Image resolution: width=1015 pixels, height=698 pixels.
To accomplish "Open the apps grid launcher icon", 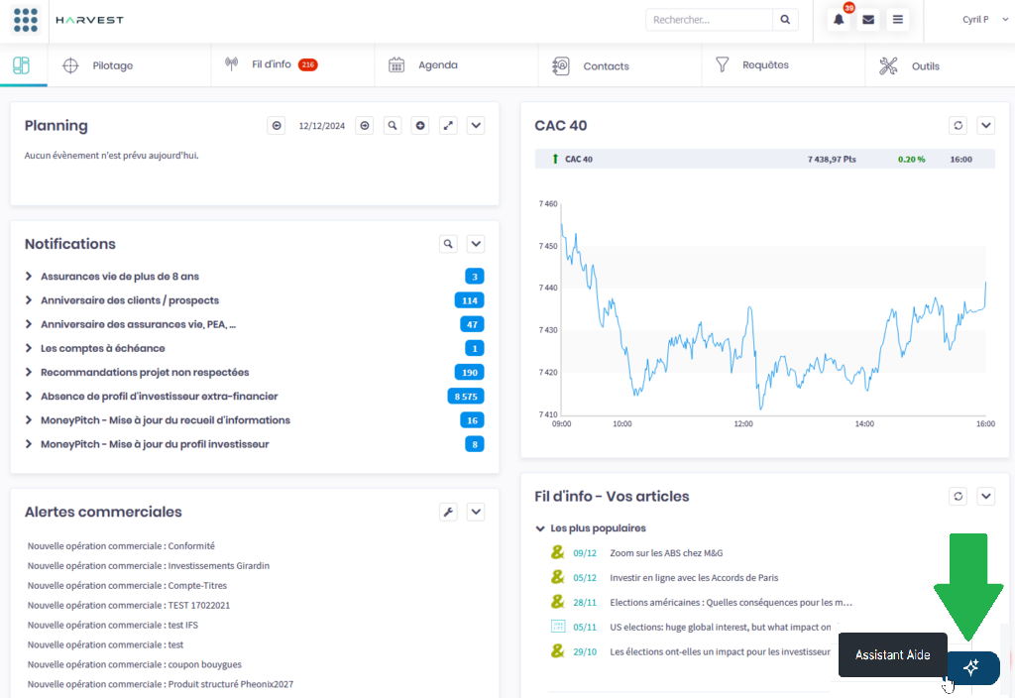I will (26, 20).
